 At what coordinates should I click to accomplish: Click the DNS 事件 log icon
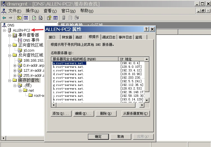(x=20, y=40)
